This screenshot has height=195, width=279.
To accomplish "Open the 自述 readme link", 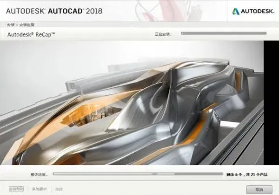I will click(59, 189).
